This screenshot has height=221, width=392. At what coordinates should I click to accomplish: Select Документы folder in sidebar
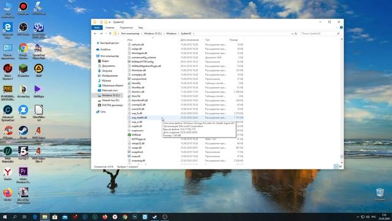(108, 66)
